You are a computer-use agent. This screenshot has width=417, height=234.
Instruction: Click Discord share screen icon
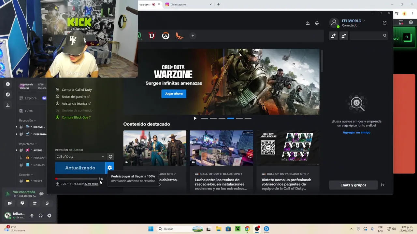(x=22, y=203)
